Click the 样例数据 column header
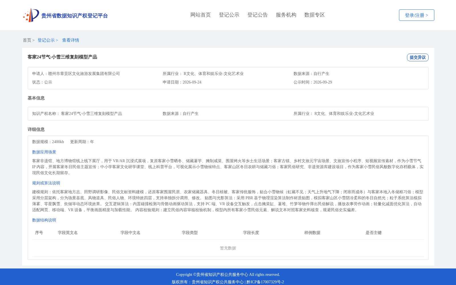The width and height of the screenshot is (456, 285). (x=312, y=233)
